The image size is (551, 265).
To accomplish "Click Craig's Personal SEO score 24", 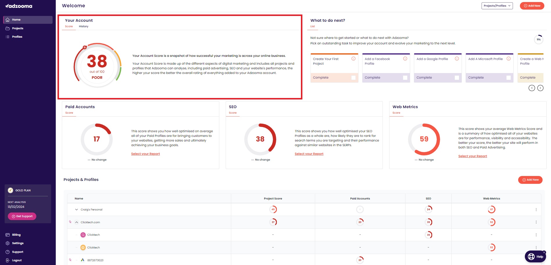I will [x=428, y=209].
